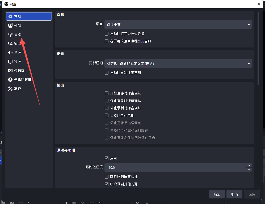
Task: Select the 直播 broadcast antenna icon
Action: click(x=10, y=34)
